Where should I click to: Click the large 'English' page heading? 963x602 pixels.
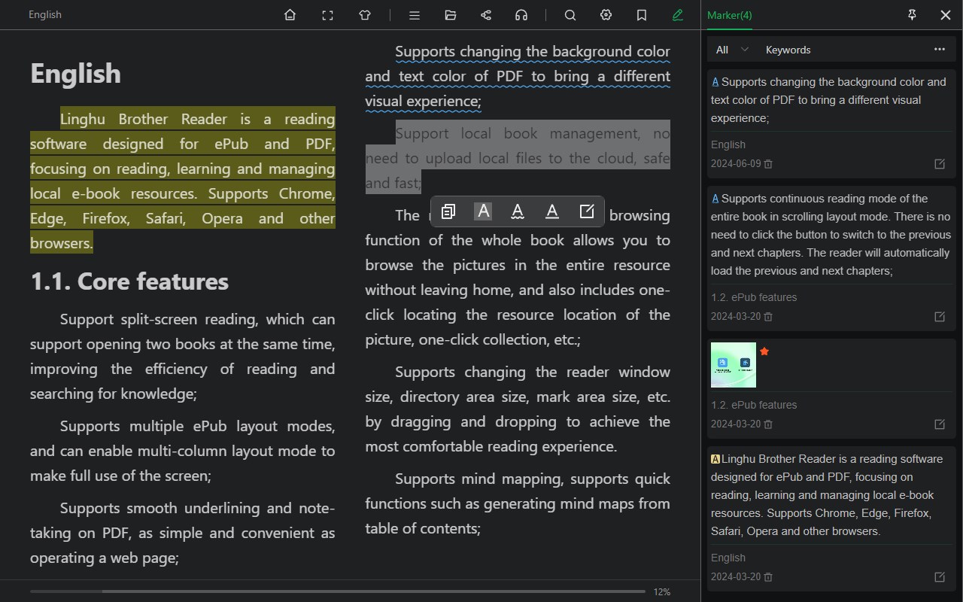coord(75,74)
